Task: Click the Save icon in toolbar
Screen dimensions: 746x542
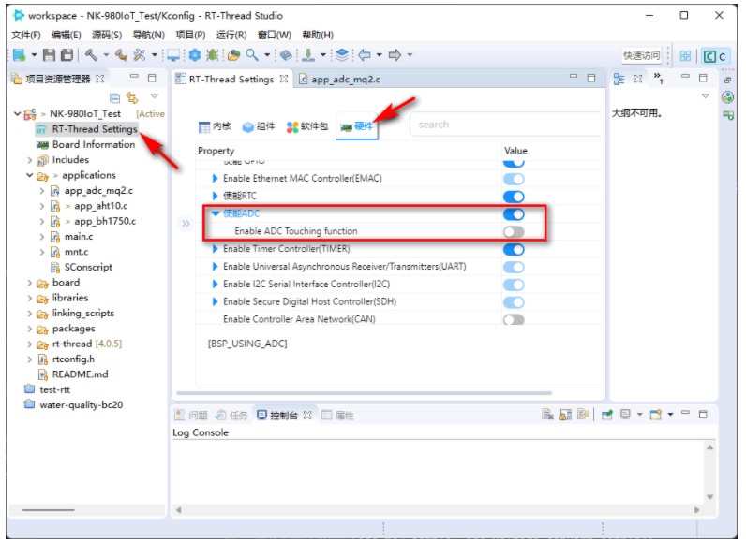Action: click(x=49, y=54)
